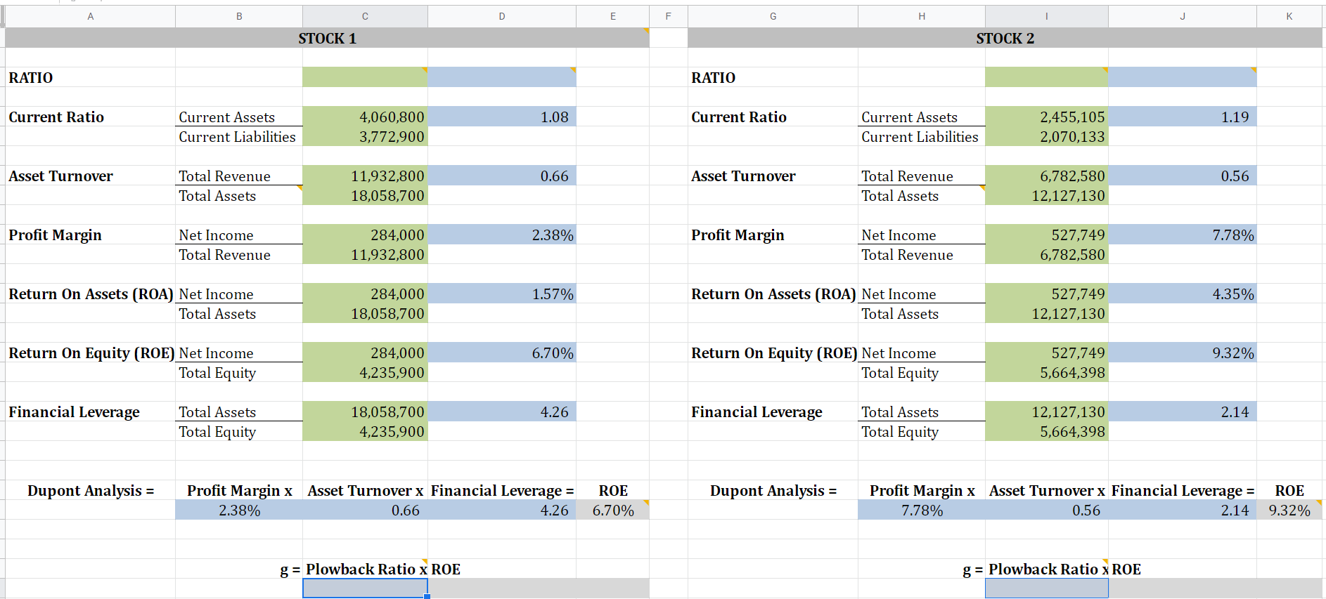Select the Stock 2 ROA value 4.35%

(1183, 294)
